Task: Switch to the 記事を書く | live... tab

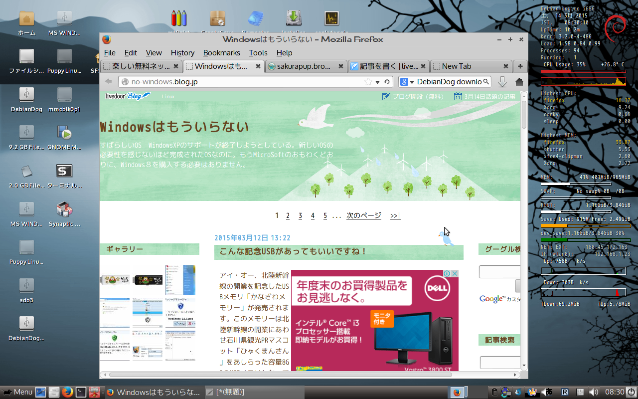Action: tap(388, 66)
